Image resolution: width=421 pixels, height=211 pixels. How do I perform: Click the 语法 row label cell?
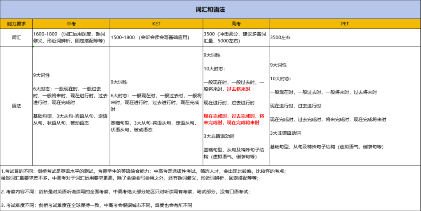(x=16, y=106)
